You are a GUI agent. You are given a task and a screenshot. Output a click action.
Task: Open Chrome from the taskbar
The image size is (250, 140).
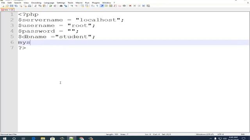[81, 138]
